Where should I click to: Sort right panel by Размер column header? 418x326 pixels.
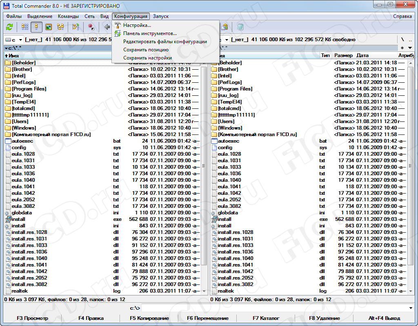pyautogui.click(x=343, y=55)
